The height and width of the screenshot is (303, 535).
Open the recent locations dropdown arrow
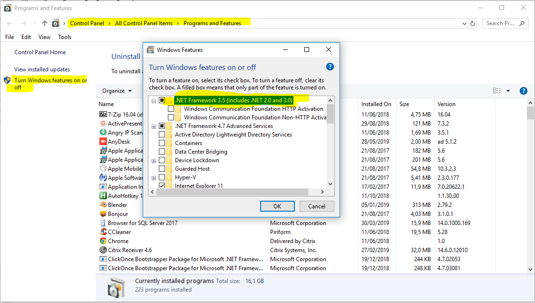click(35, 23)
